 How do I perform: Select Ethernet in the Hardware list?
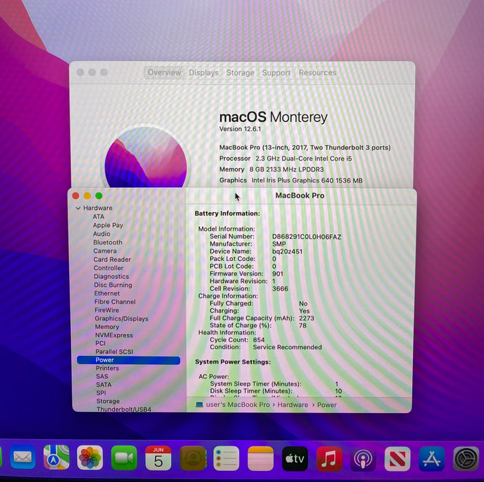pyautogui.click(x=107, y=293)
